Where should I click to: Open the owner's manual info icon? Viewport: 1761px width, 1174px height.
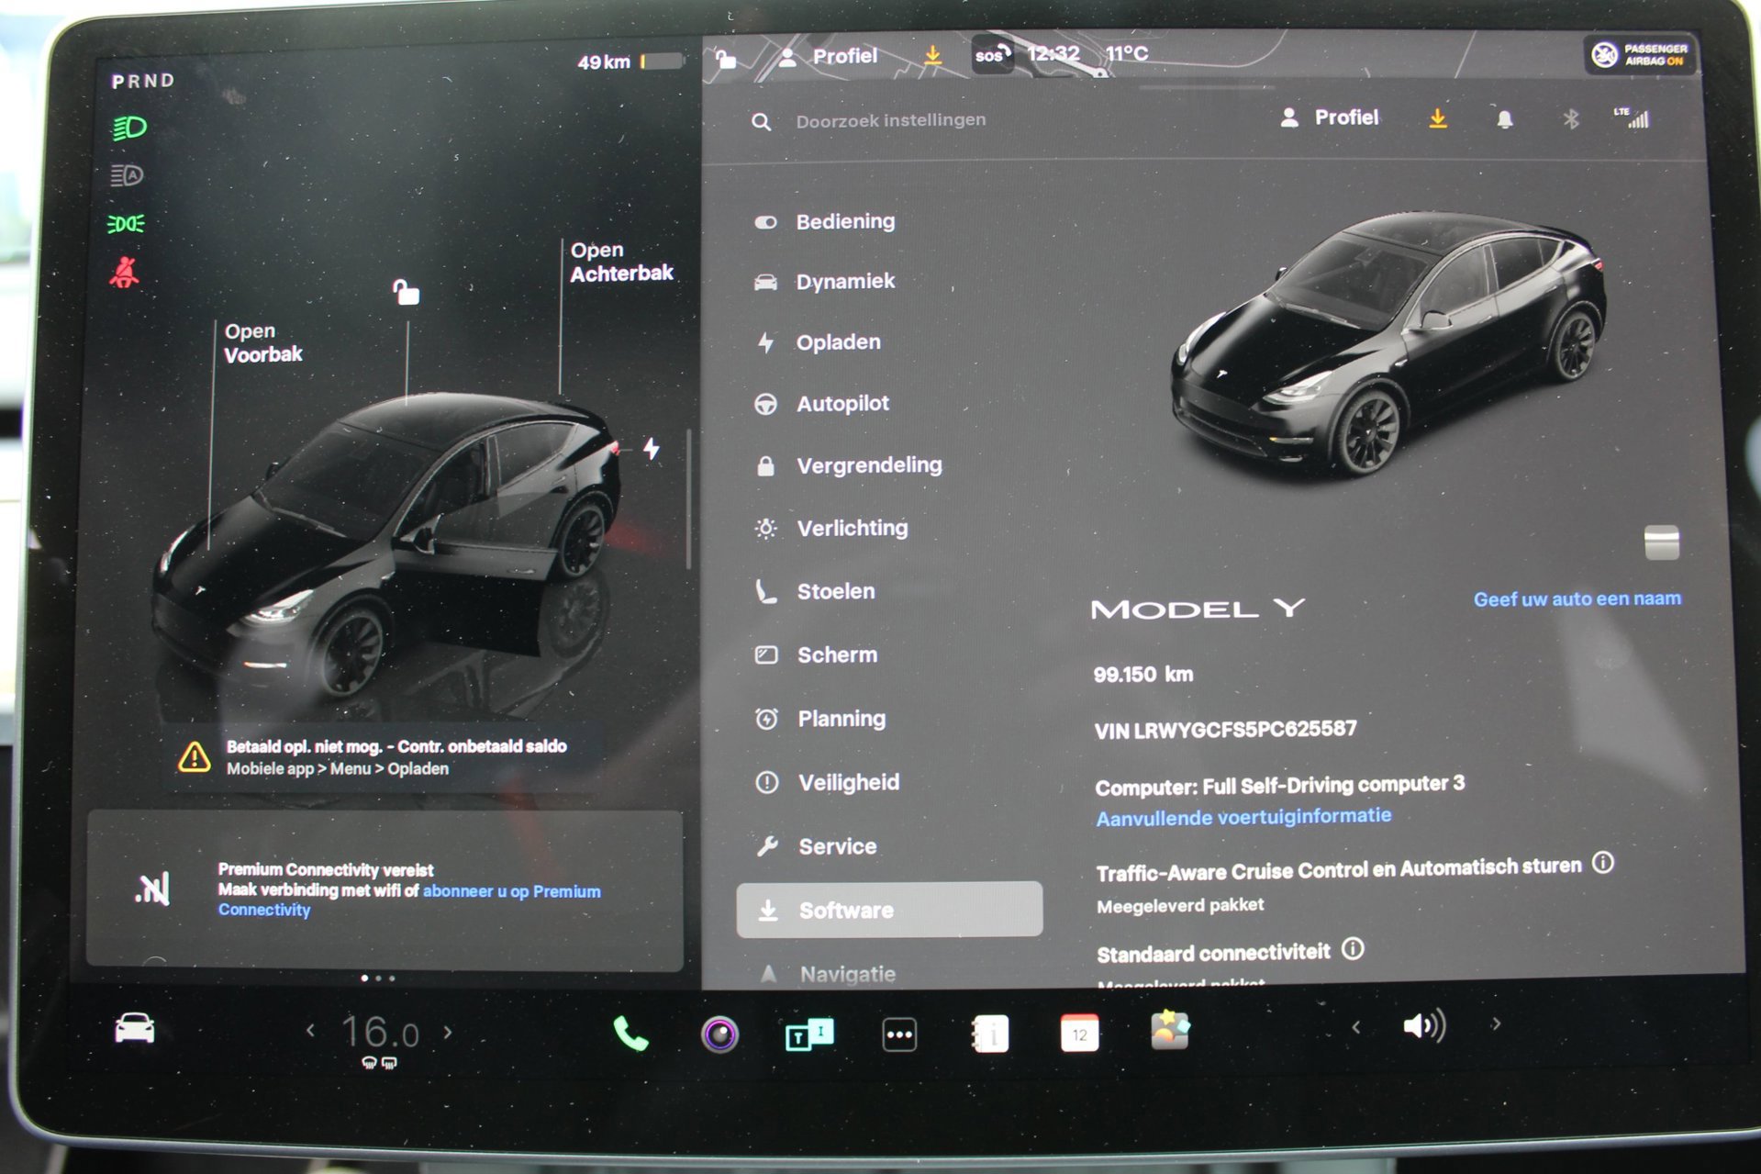click(989, 1034)
